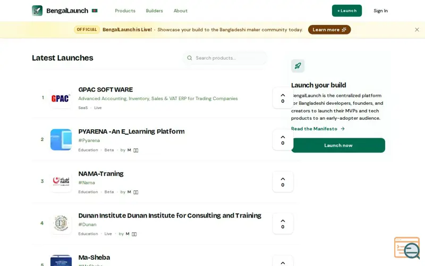Image resolution: width=425 pixels, height=266 pixels.
Task: Click the BengalLaunch rocket logo icon
Action: click(37, 11)
